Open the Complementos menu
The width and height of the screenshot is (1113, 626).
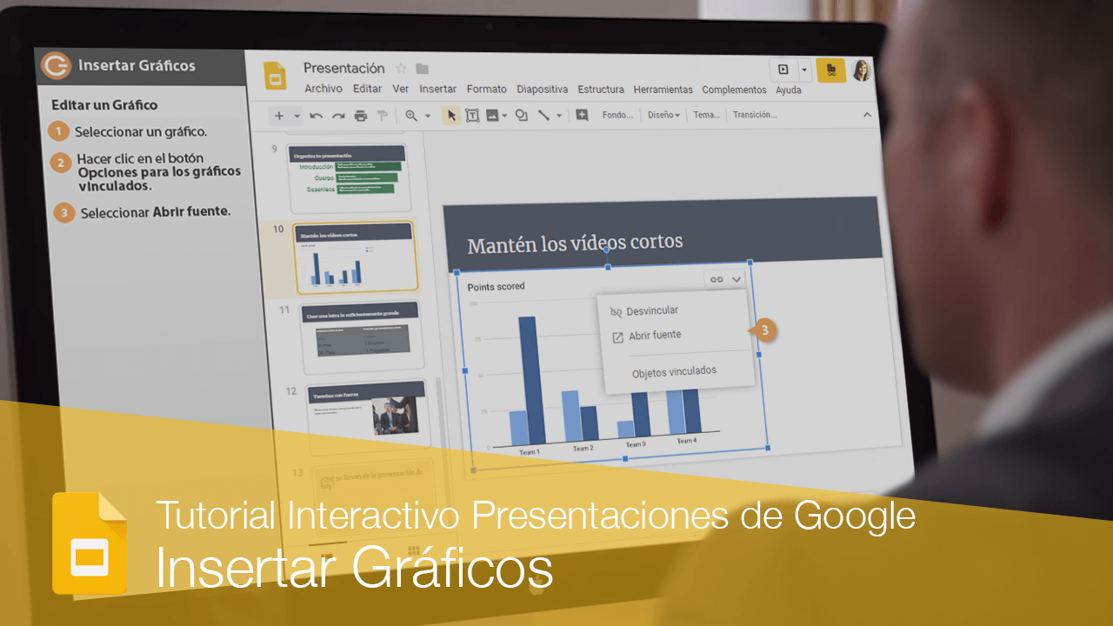(735, 90)
